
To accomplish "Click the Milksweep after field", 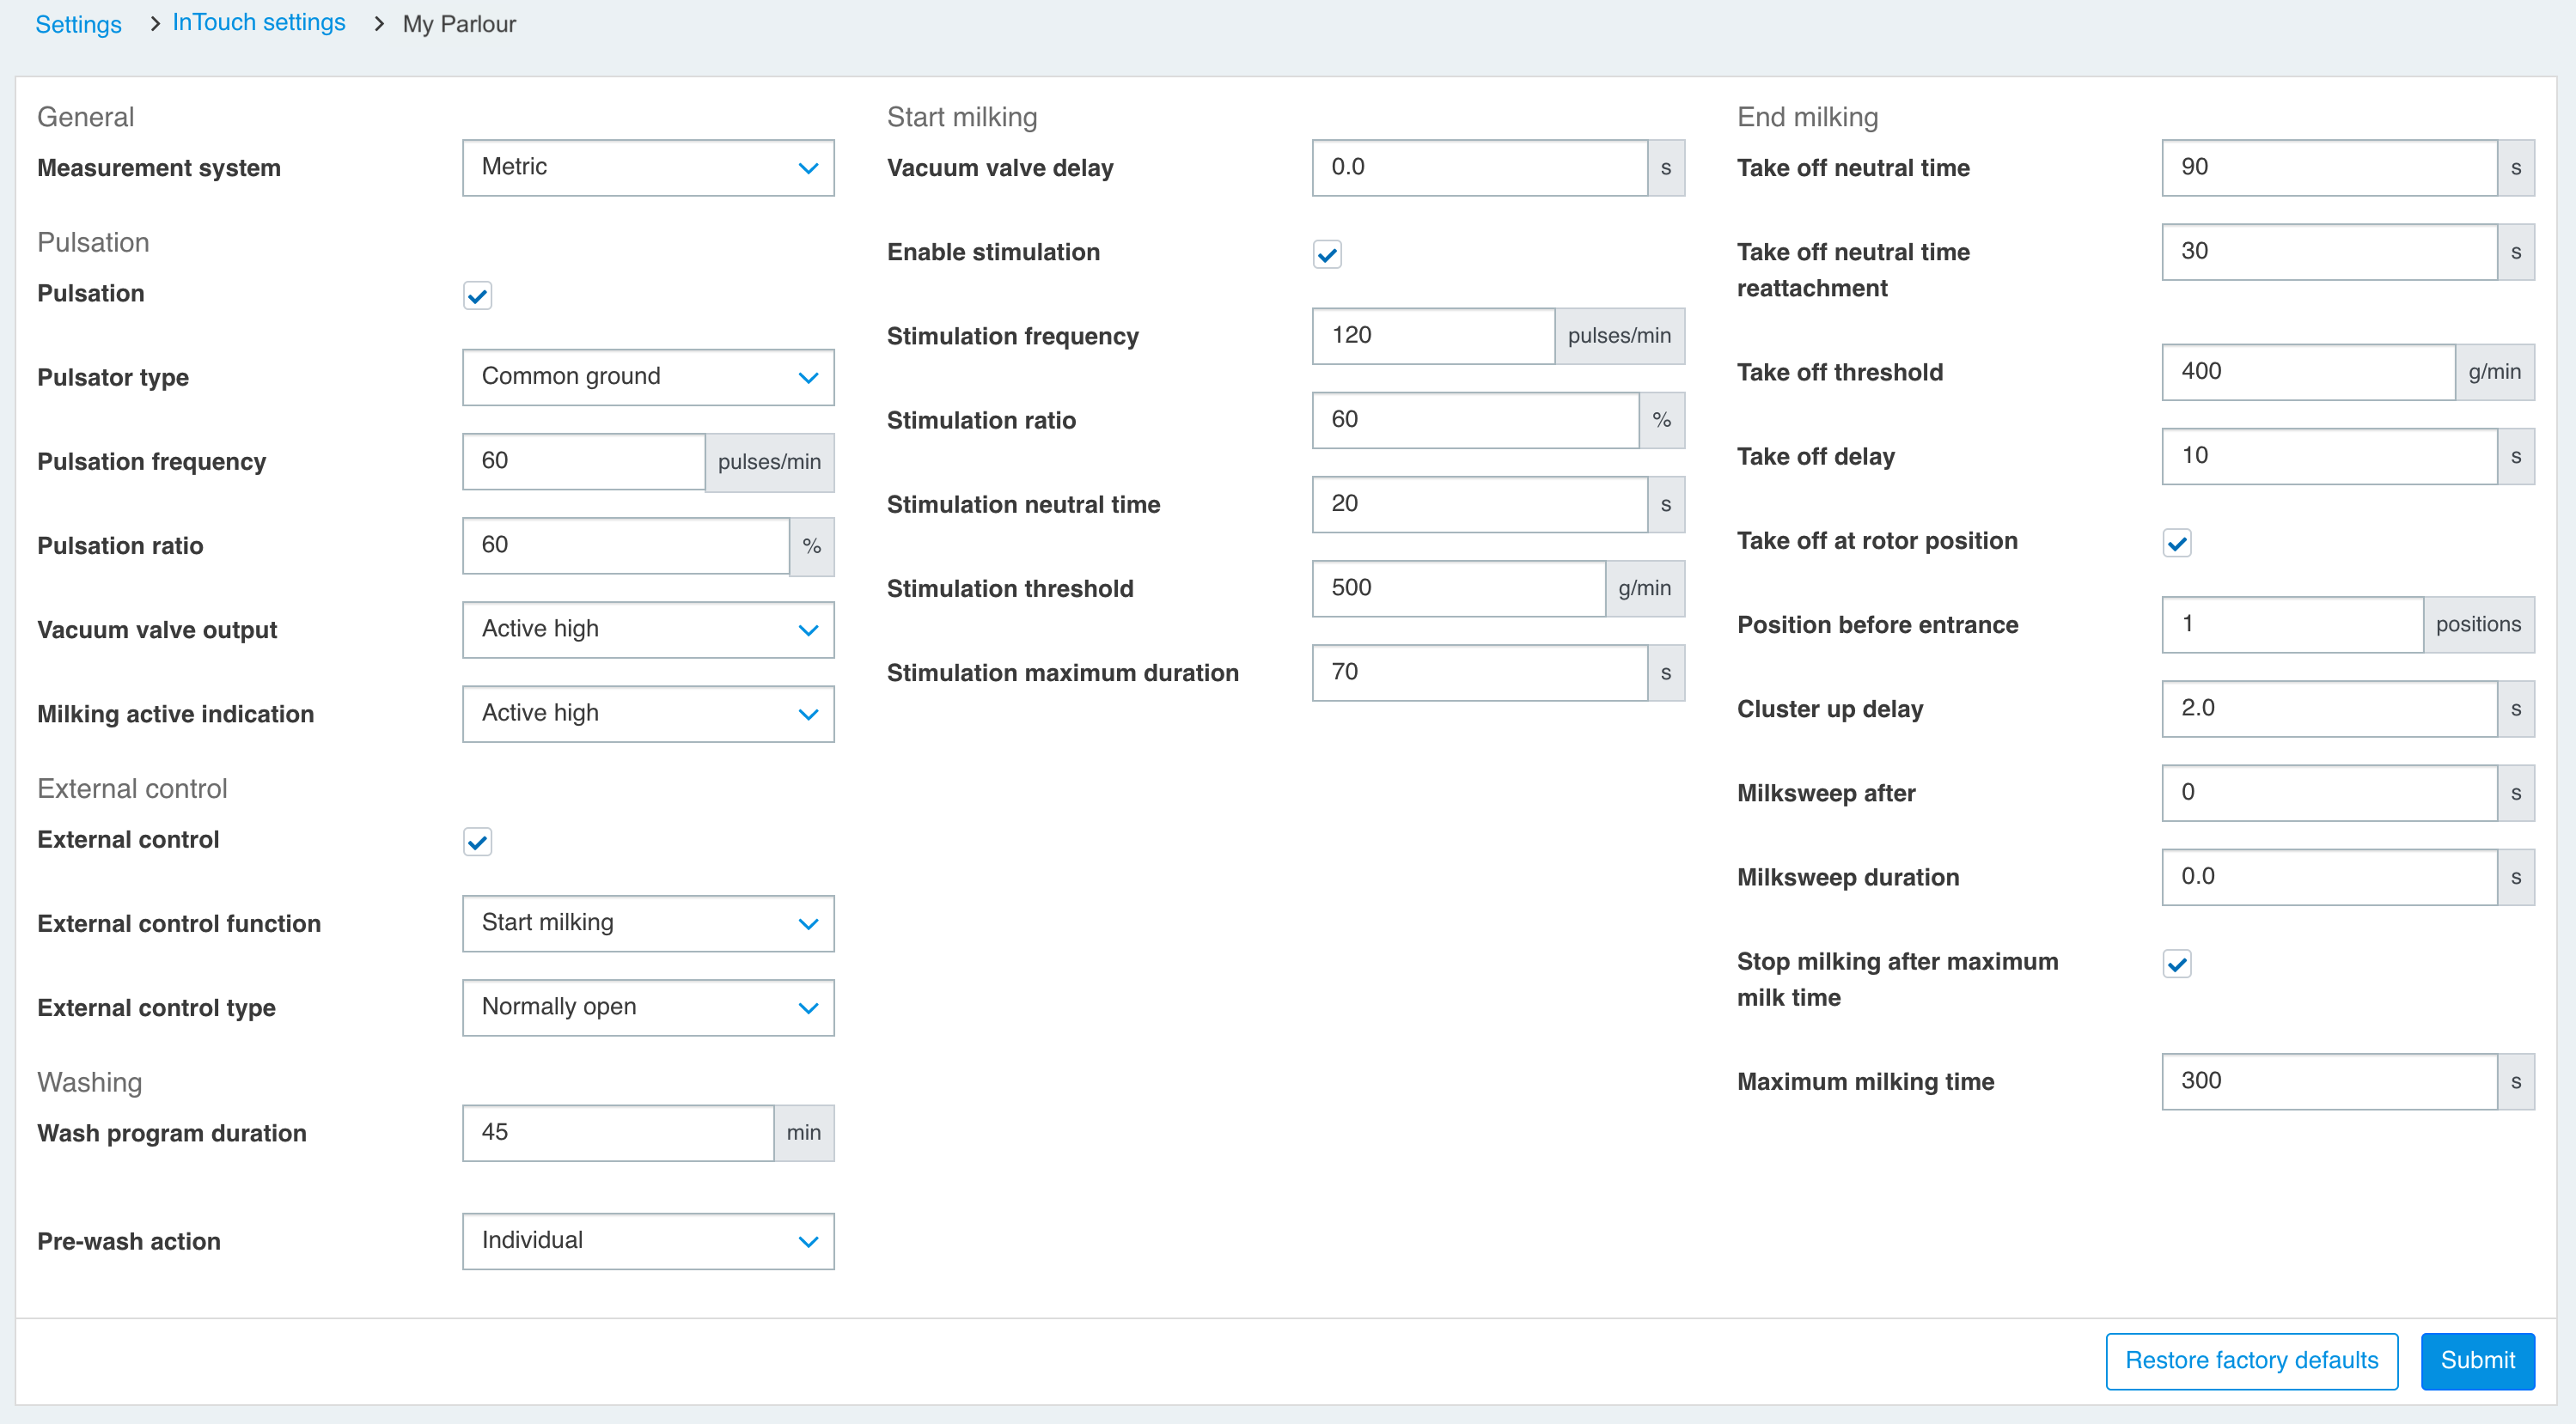I will click(x=2330, y=793).
